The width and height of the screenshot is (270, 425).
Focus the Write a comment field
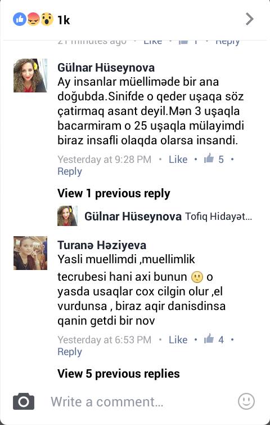(x=107, y=401)
